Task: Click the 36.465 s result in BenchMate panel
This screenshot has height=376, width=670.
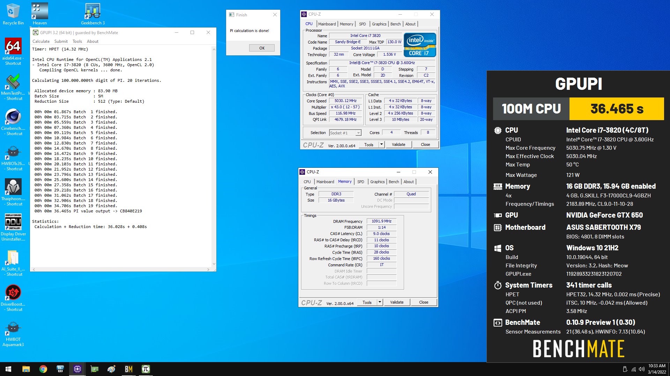Action: [x=617, y=109]
